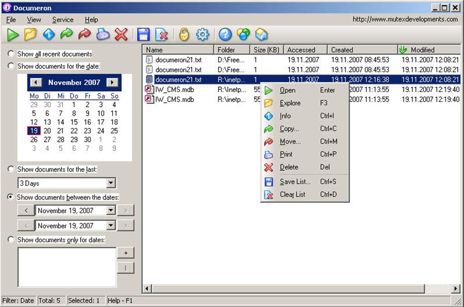Select the first lW_CMS.mdb file row

tap(302, 89)
